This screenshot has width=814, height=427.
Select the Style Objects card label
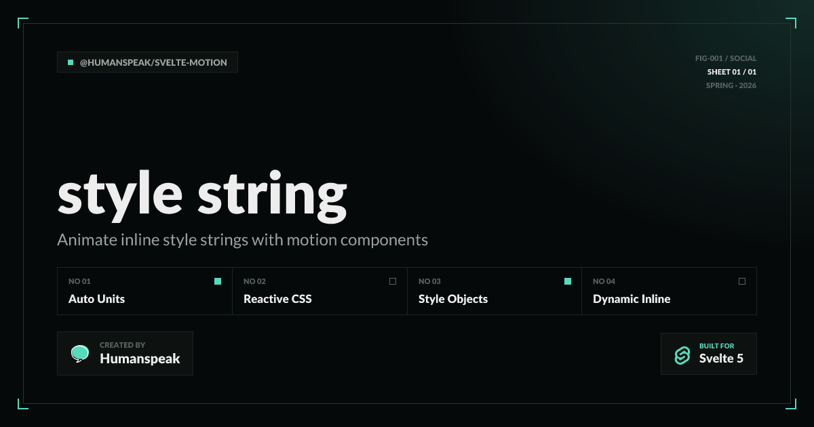point(453,299)
